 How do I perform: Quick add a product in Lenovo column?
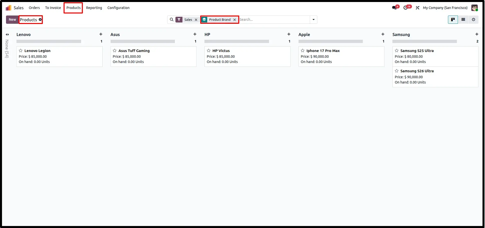[x=101, y=34]
